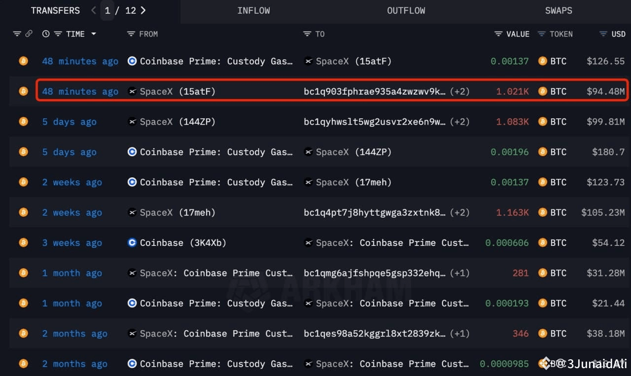Viewport: 631px width, 376px height.
Task: Click the row-start Bitcoin icon of the $180.7 transfer
Action: pyautogui.click(x=23, y=152)
